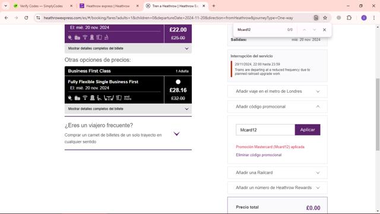Select the Tren a Heathrow tab
This screenshot has height=214, width=380.
(x=175, y=6)
